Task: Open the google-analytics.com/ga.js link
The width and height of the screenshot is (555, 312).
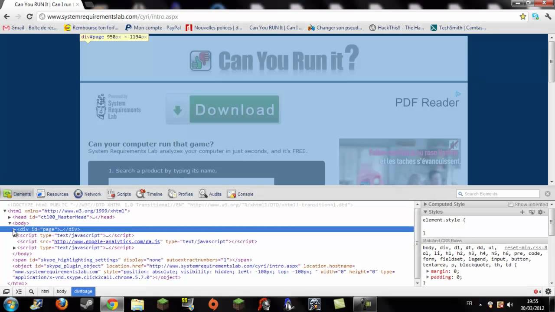Action: point(107,241)
